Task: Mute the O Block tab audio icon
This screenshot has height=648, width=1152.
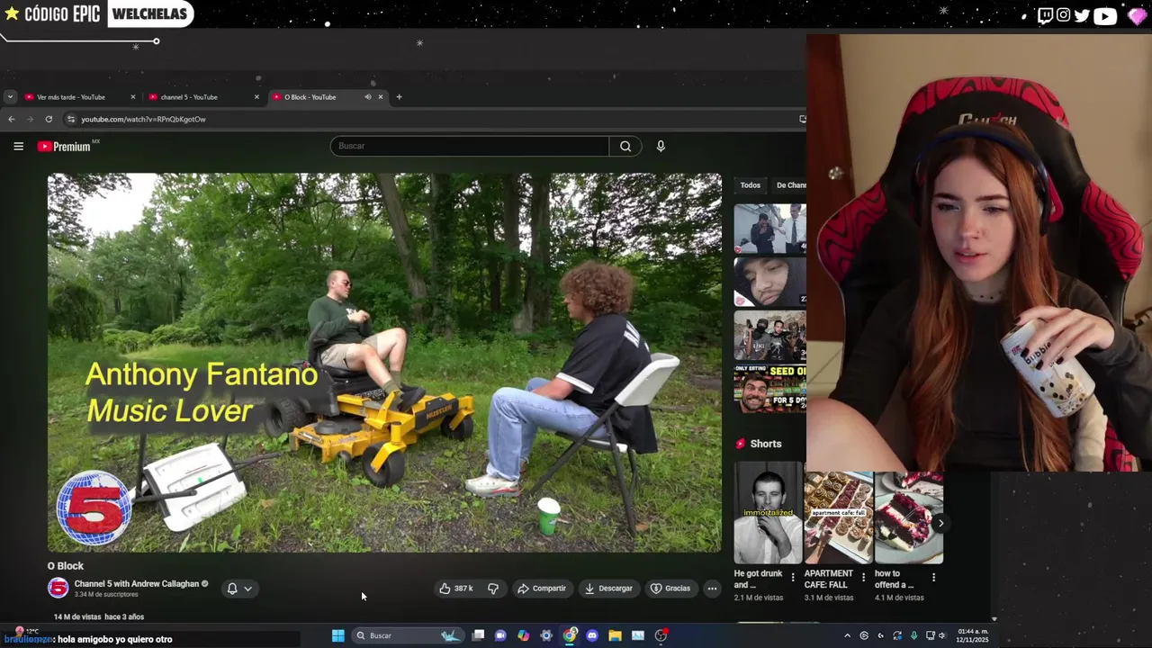Action: [x=367, y=96]
